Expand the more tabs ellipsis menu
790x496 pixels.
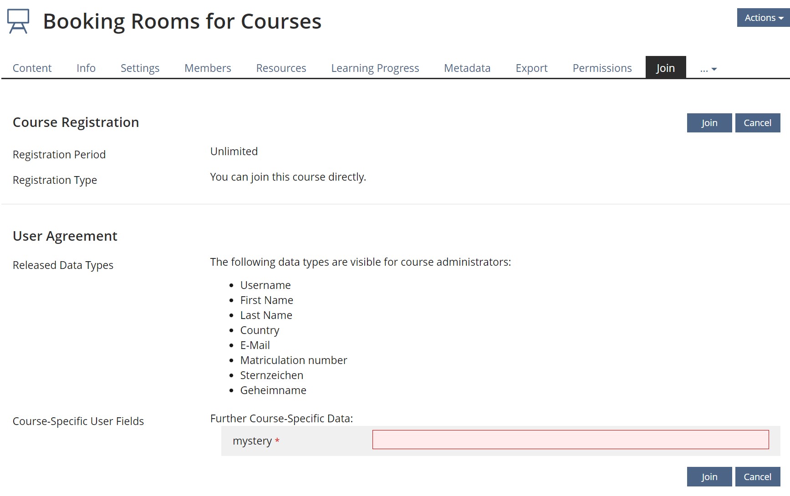[708, 69]
